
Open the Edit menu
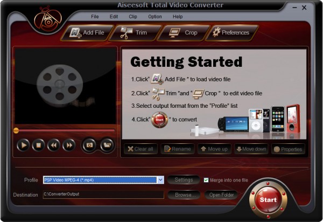pyautogui.click(x=114, y=17)
